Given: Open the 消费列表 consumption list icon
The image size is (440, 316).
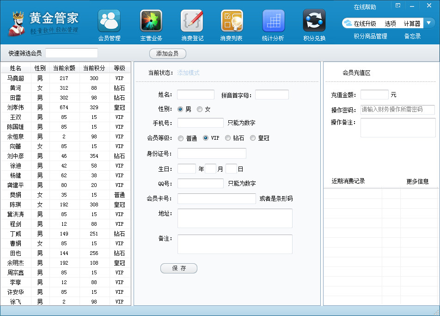Looking at the screenshot, I should [232, 21].
